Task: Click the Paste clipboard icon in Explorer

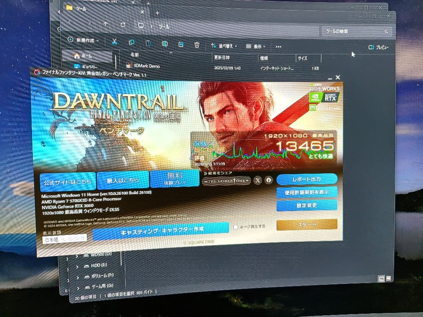Action: click(x=148, y=43)
